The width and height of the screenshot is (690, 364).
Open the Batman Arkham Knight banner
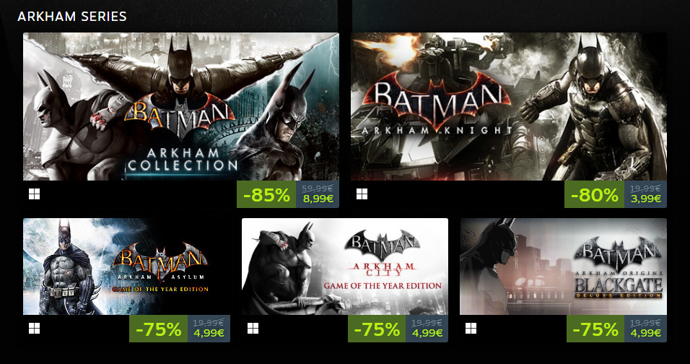509,106
